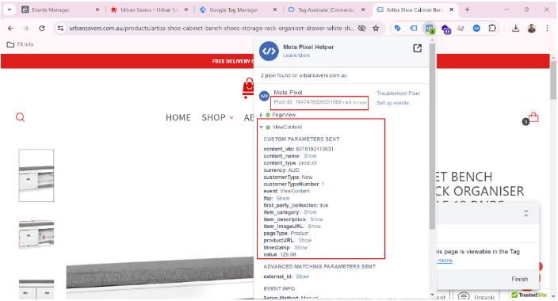Open the Meta Pixel Helper pop-out icon

tap(418, 48)
